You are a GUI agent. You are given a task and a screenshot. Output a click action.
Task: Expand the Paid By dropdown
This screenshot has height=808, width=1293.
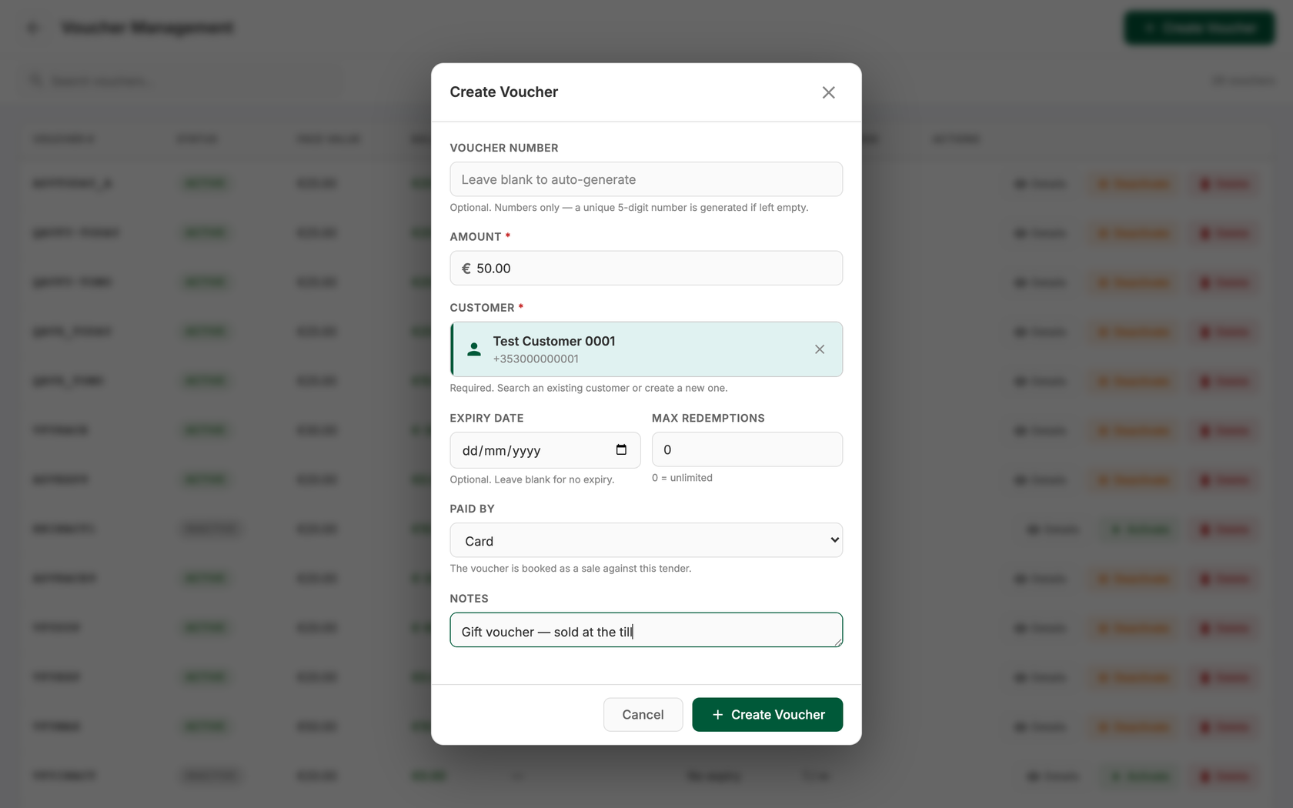834,540
